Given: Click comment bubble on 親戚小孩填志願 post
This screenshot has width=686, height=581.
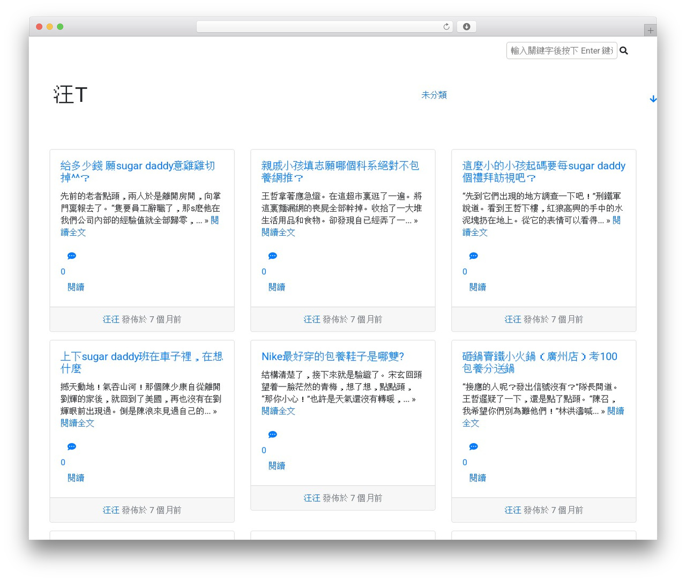Looking at the screenshot, I should point(273,256).
